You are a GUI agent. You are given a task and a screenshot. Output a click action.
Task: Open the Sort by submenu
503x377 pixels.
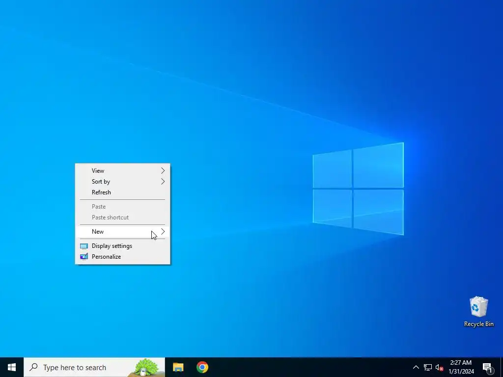(x=122, y=182)
